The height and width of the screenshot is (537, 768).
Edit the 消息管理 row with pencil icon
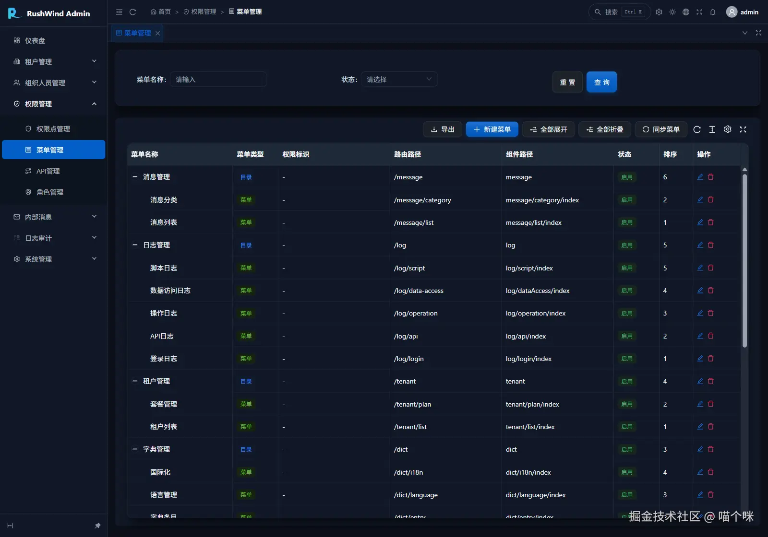(x=700, y=177)
